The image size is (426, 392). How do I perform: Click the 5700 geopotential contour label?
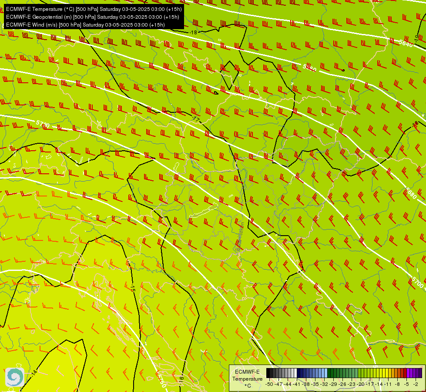point(418,282)
